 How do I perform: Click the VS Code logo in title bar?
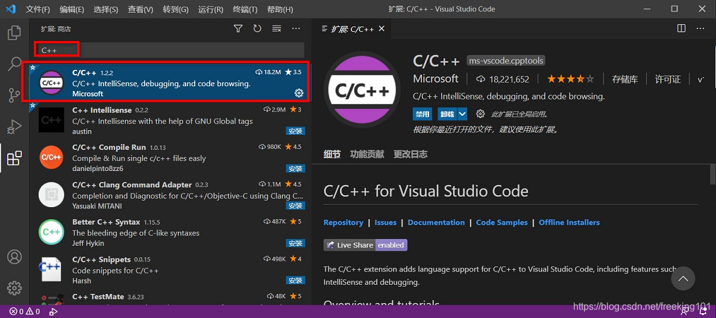pyautogui.click(x=11, y=9)
